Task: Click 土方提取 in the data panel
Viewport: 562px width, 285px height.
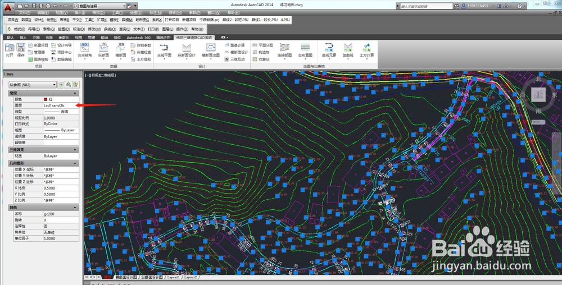Action: coord(141,59)
